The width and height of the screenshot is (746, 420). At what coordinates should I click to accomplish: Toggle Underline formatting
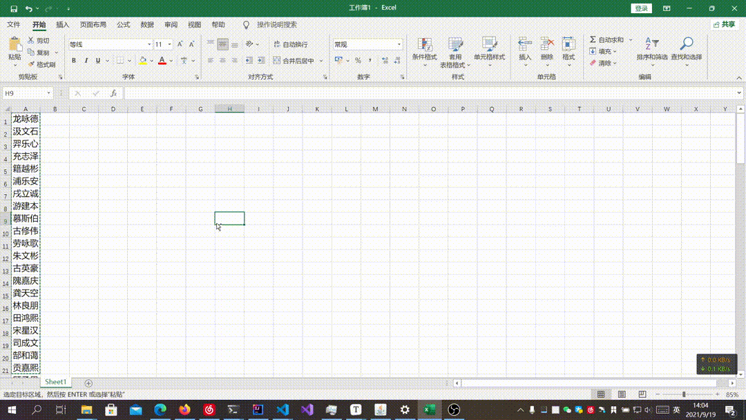pyautogui.click(x=98, y=60)
